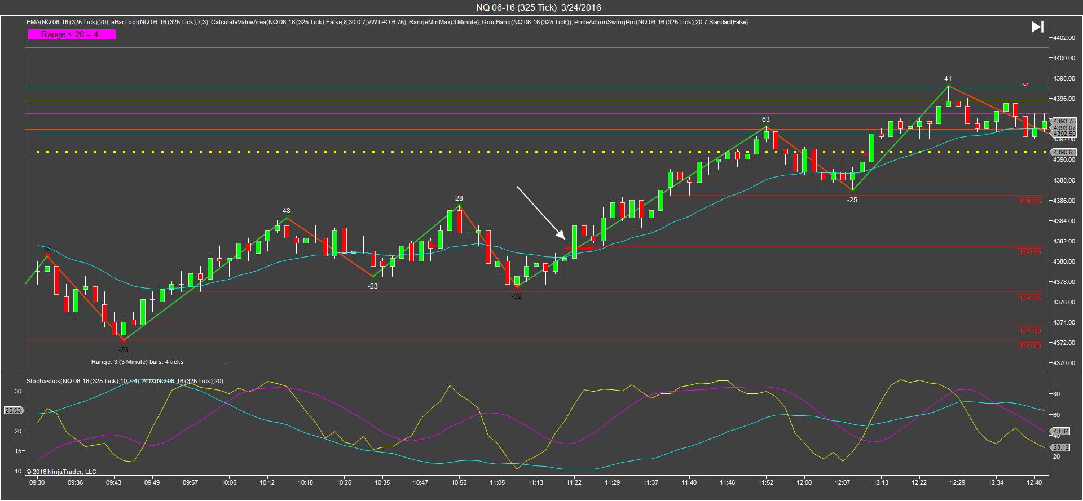Click the 4398.00 price axis label
This screenshot has width=1083, height=501.
(x=1063, y=78)
